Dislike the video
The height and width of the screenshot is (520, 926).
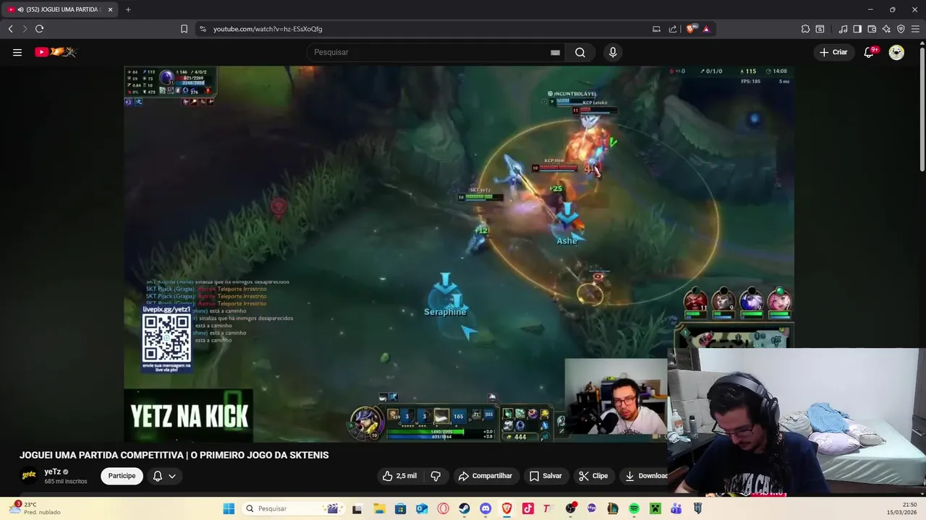coord(436,476)
